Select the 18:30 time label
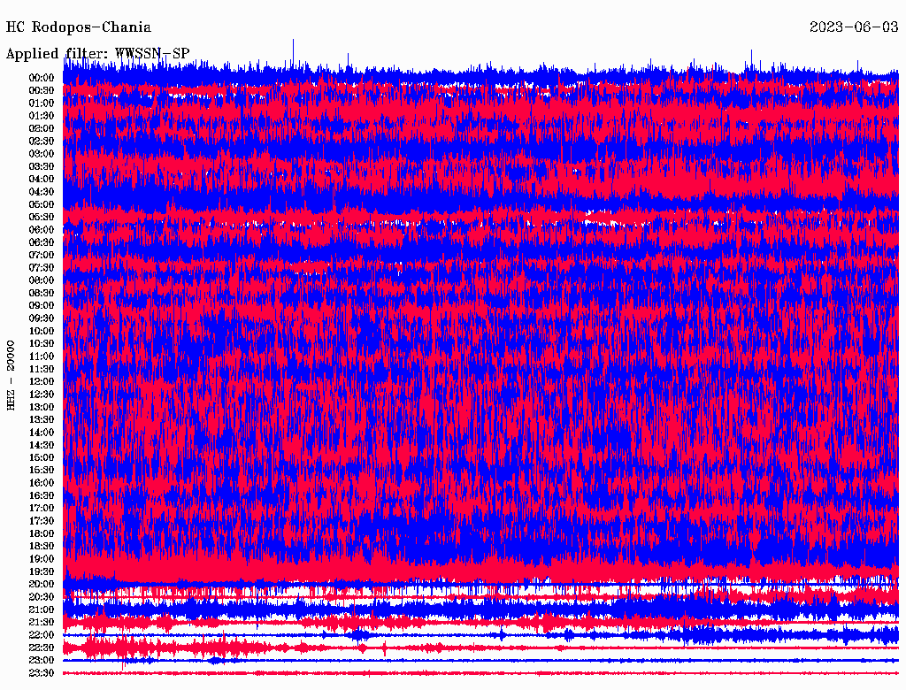906x690 pixels. click(x=42, y=547)
